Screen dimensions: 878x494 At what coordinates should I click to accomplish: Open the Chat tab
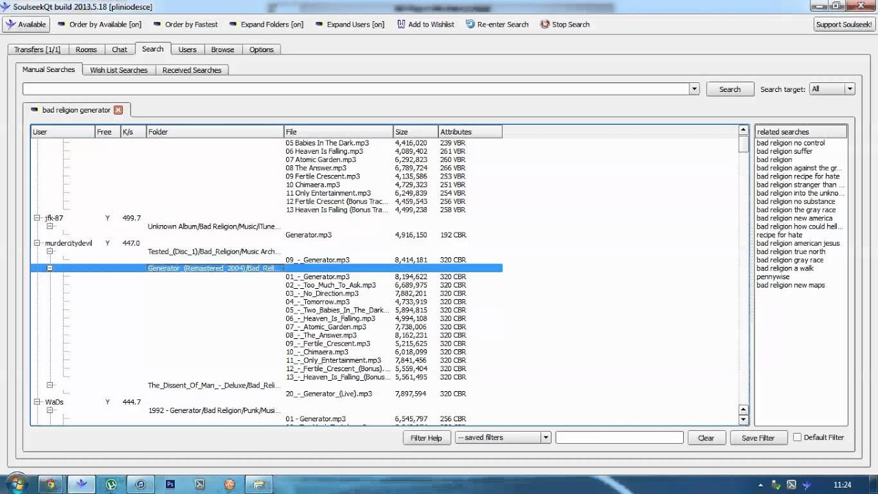(x=119, y=49)
